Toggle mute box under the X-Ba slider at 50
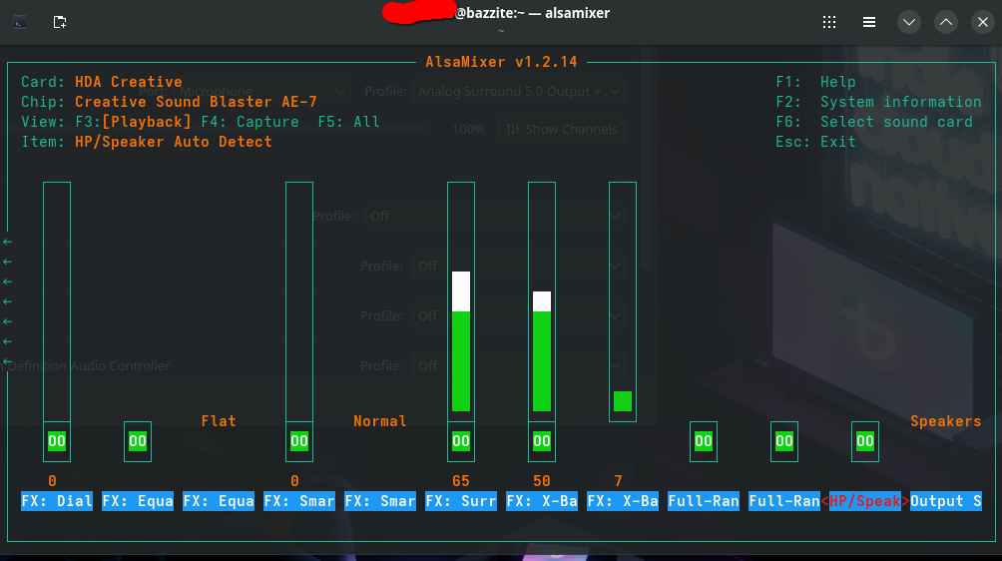1002x561 pixels. (542, 441)
